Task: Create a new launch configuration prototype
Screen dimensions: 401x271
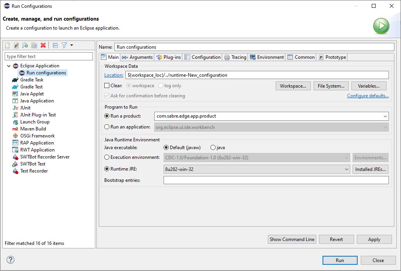Action: coord(16,46)
